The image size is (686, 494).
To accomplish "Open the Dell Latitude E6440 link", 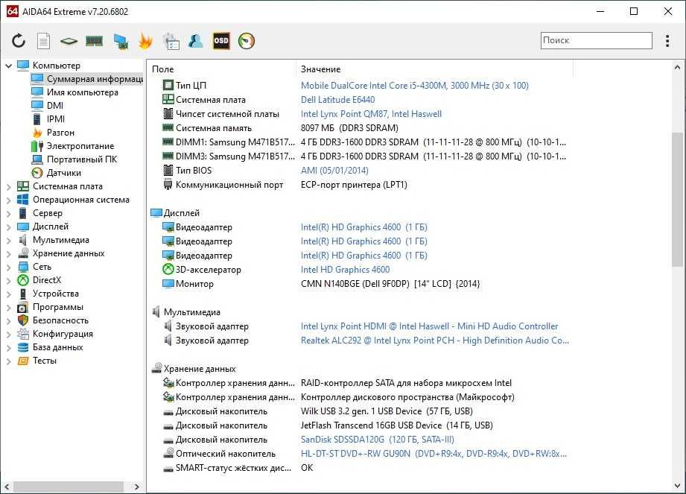I will coord(337,100).
